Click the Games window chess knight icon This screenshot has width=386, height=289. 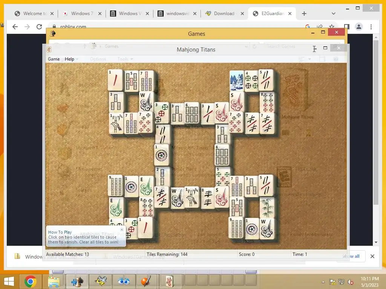[x=53, y=33]
